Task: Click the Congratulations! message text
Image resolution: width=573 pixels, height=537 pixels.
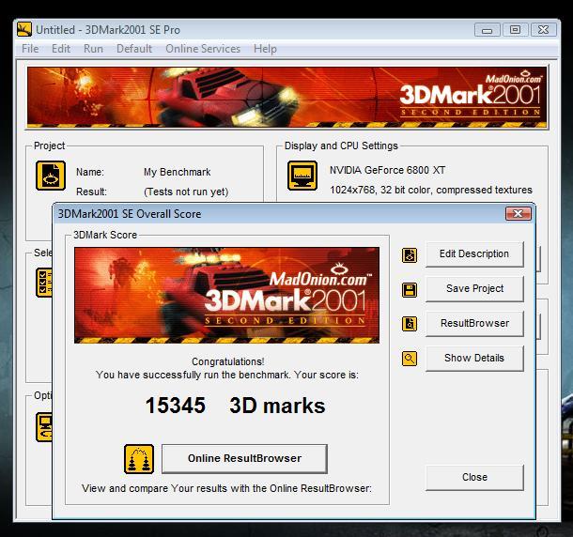Action: click(227, 361)
